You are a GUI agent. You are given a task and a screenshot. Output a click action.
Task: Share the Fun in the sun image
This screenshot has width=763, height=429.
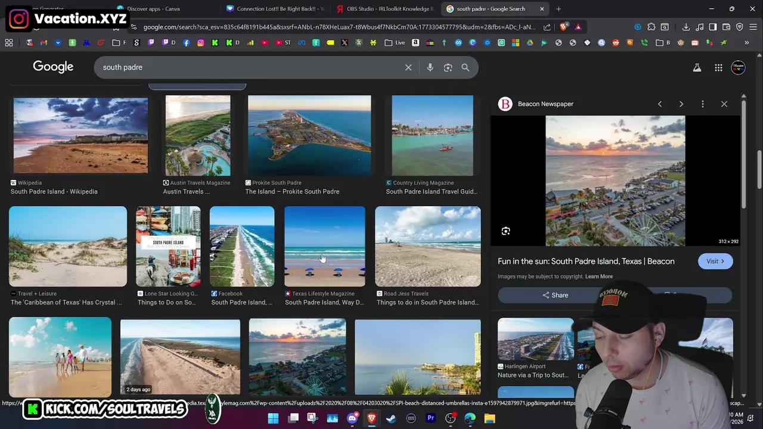[x=555, y=295]
